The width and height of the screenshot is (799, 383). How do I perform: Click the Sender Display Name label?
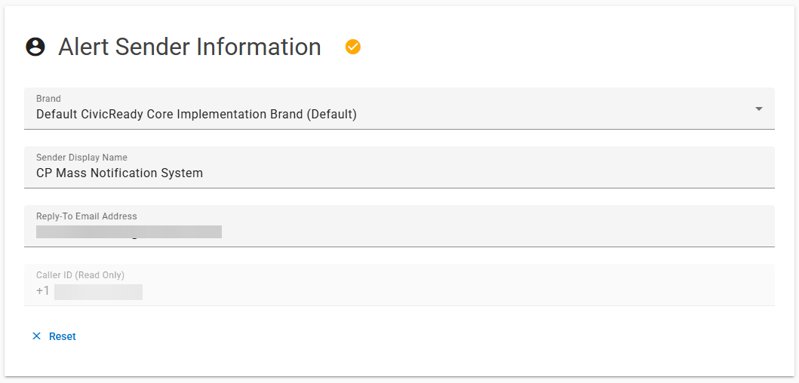tap(81, 158)
